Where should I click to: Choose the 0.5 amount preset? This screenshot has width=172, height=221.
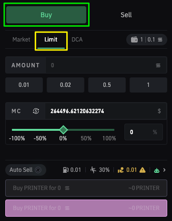click(107, 85)
